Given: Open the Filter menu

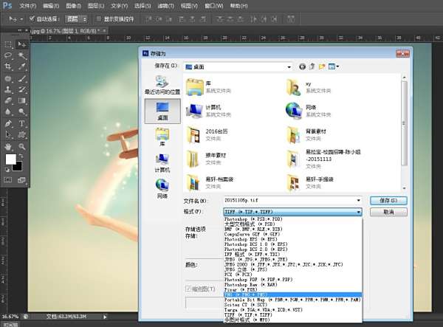Looking at the screenshot, I should 165,6.
